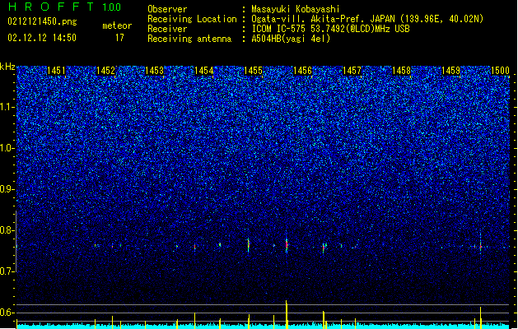This screenshot has width=518, height=329.
Task: Click the 1456 time marker
Action: (302, 71)
